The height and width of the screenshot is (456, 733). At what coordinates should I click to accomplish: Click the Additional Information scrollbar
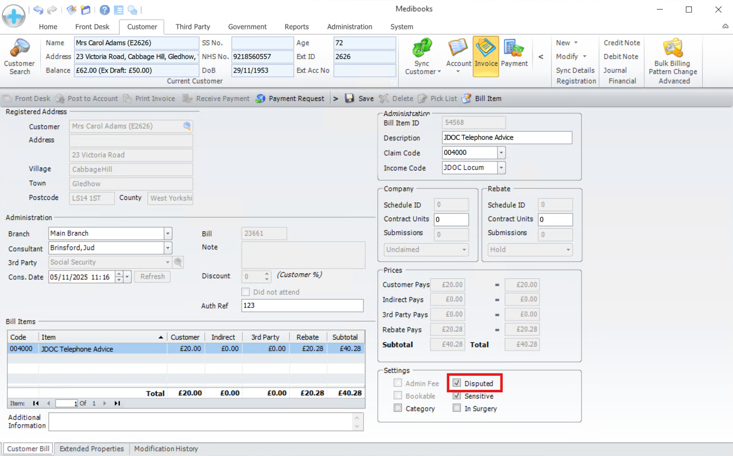(x=357, y=422)
